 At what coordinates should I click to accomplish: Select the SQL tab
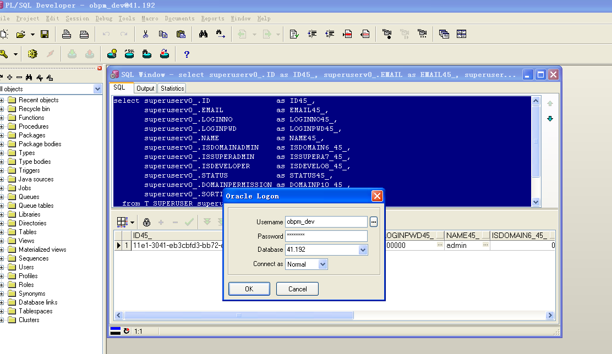click(119, 88)
